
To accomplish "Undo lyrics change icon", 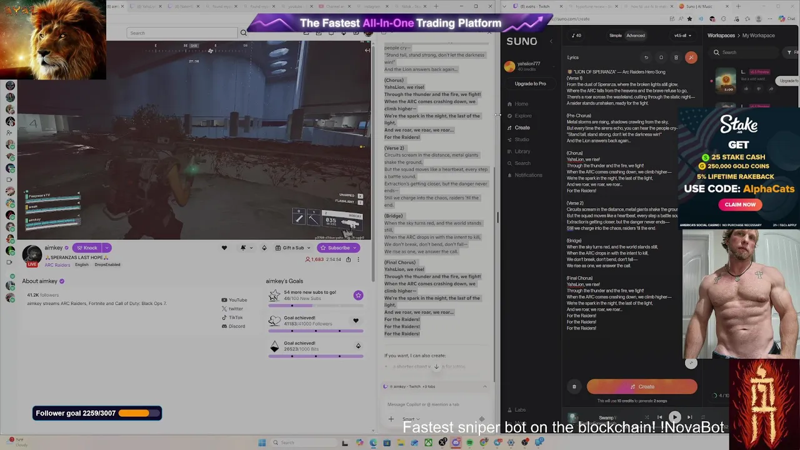I will (646, 57).
